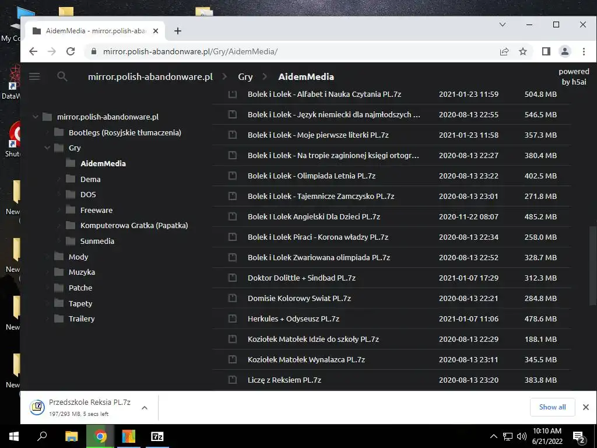
Task: Download Koziołek Matołek Wynalazca PL.7z
Action: pos(306,359)
